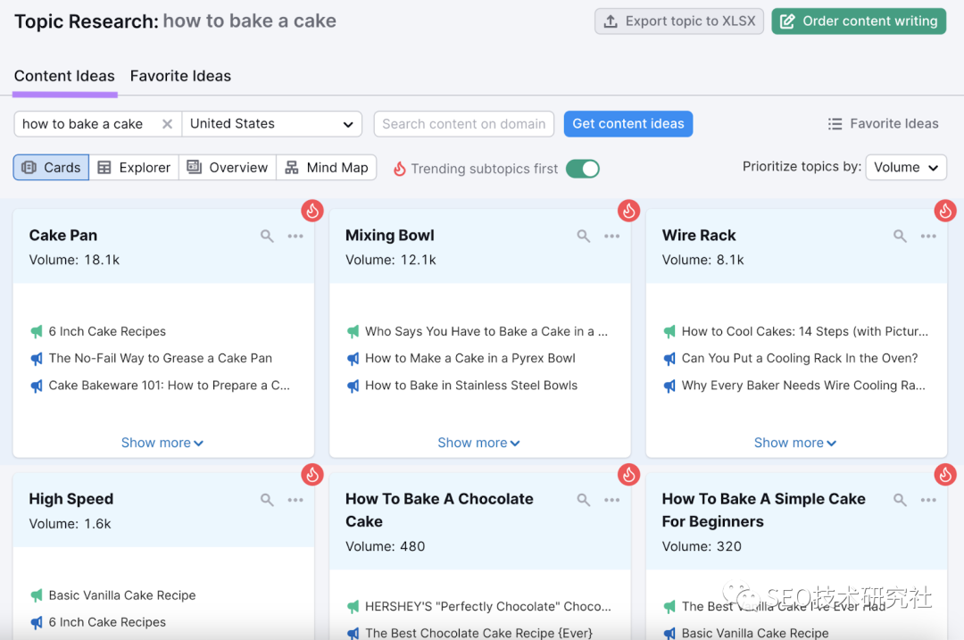Open three-dot menu on Wire Rack card
Screen dimensions: 964x640
tap(928, 237)
